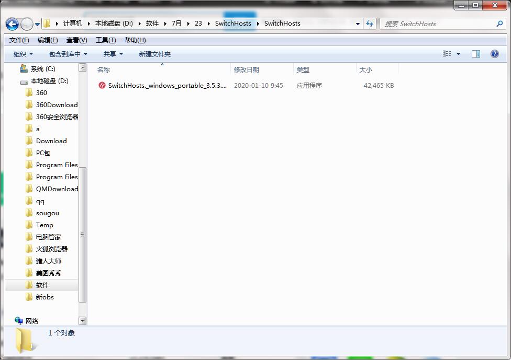Select the Temp folder in the tree
This screenshot has width=511, height=360.
tap(45, 225)
